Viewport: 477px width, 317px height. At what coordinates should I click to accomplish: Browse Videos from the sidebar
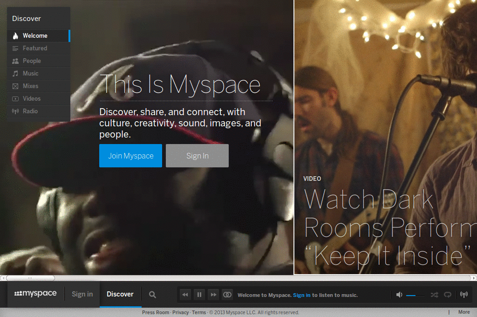[39, 99]
